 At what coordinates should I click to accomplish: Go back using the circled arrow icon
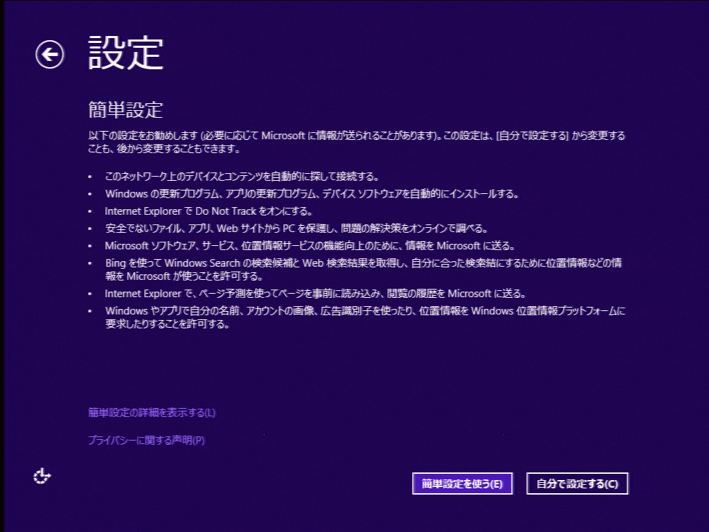50,55
